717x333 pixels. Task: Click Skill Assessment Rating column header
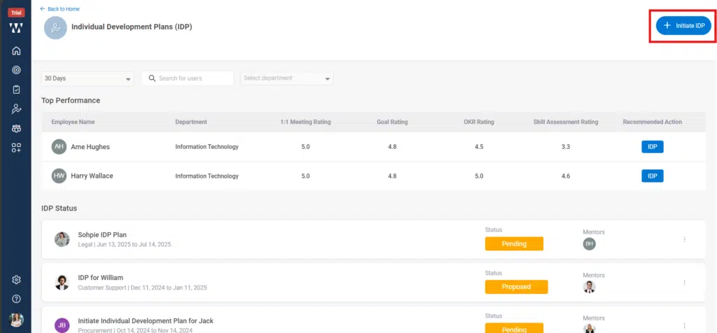(x=566, y=122)
